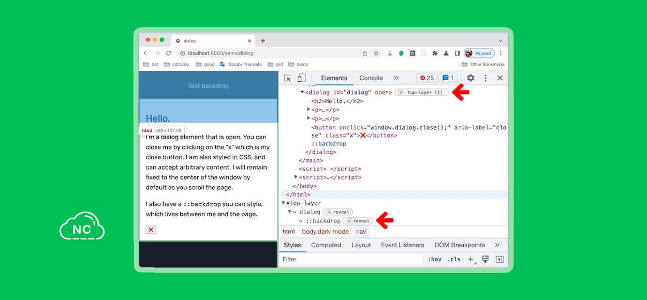Toggle the device toolbar icon
The width and height of the screenshot is (647, 300).
coord(301,78)
